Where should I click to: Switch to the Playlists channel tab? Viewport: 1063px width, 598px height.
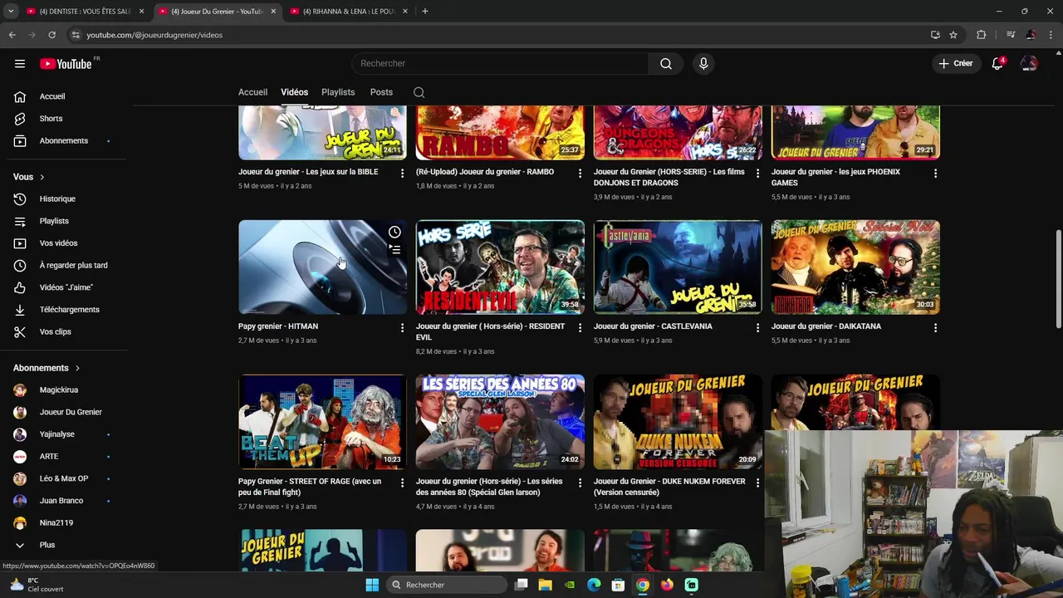click(338, 92)
